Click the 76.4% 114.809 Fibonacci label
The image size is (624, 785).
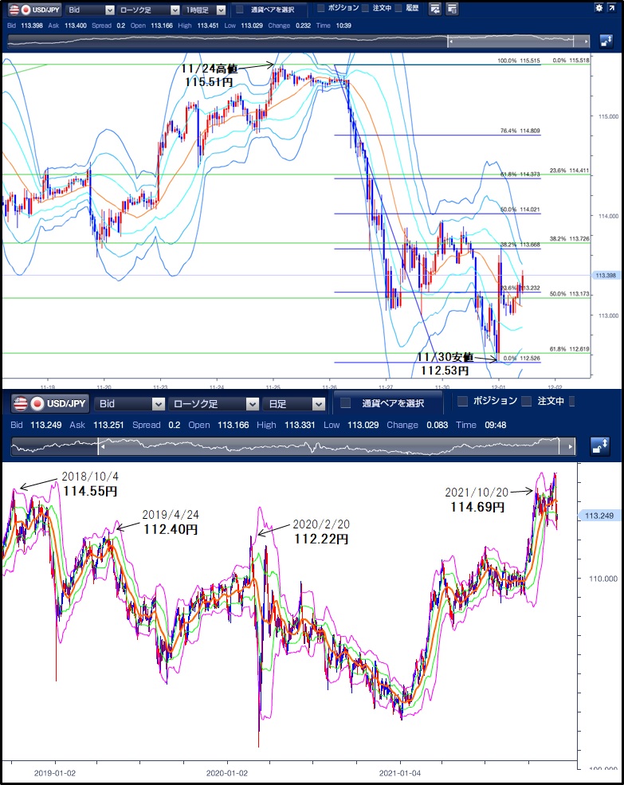click(x=520, y=131)
